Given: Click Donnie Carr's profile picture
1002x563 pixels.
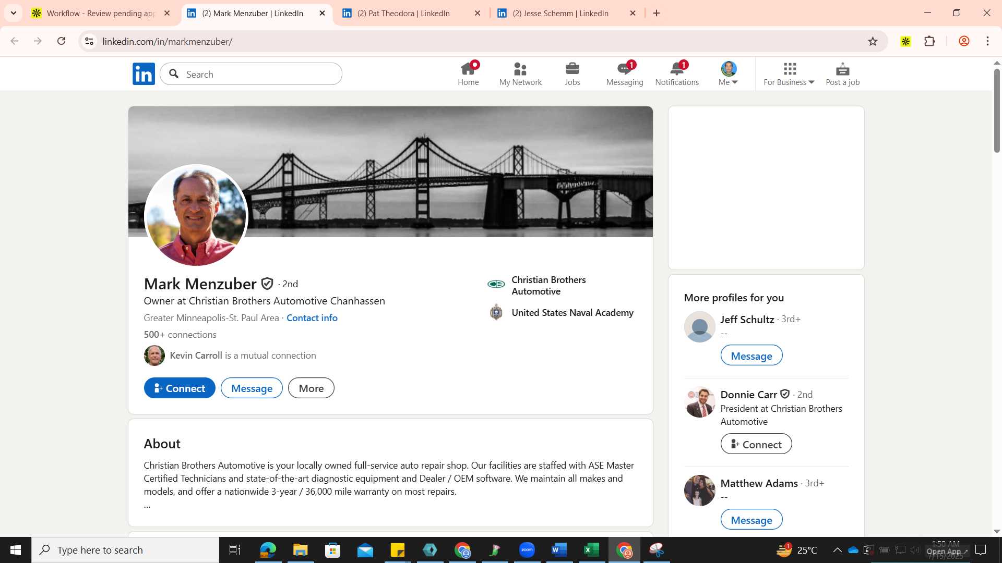Looking at the screenshot, I should (699, 402).
